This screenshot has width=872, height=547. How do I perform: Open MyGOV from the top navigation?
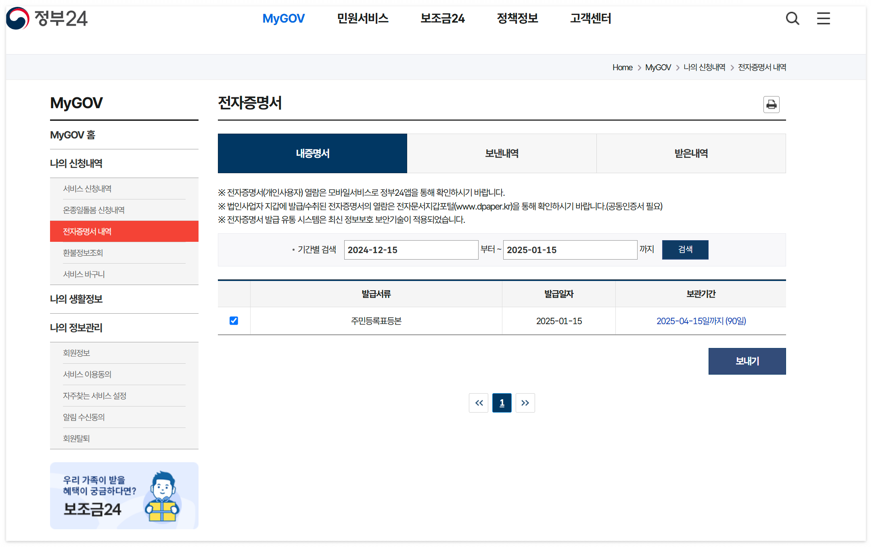point(284,18)
